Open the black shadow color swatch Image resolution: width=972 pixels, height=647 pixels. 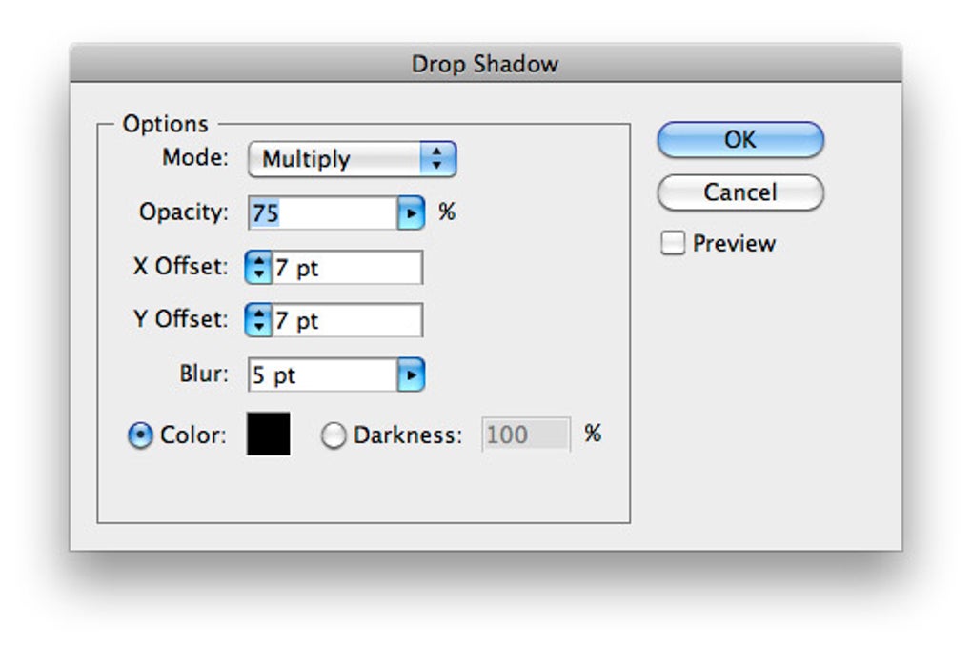269,435
